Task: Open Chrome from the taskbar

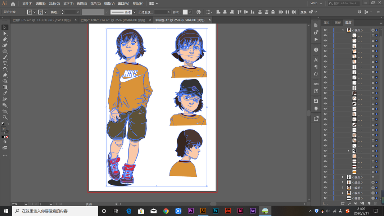Action: (x=166, y=211)
